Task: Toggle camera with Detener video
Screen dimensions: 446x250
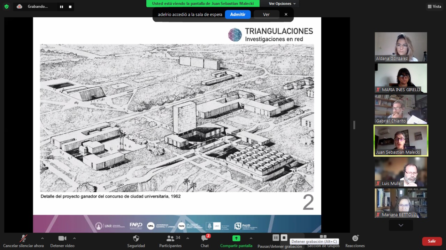Action: (62, 239)
